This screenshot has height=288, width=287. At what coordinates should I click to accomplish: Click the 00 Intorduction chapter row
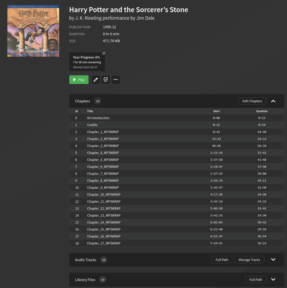[x=98, y=118]
